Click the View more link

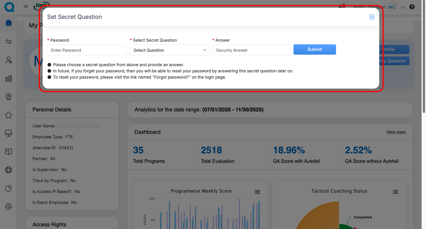[396, 132]
